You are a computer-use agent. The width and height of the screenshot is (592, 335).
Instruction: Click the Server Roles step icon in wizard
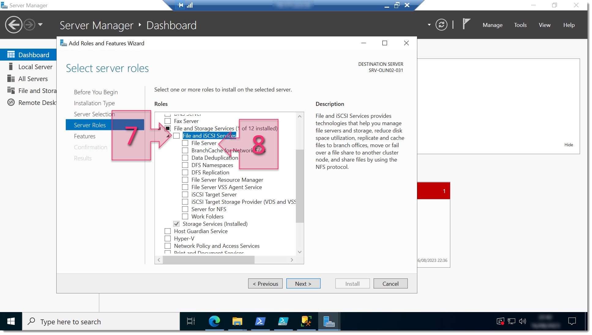click(89, 125)
